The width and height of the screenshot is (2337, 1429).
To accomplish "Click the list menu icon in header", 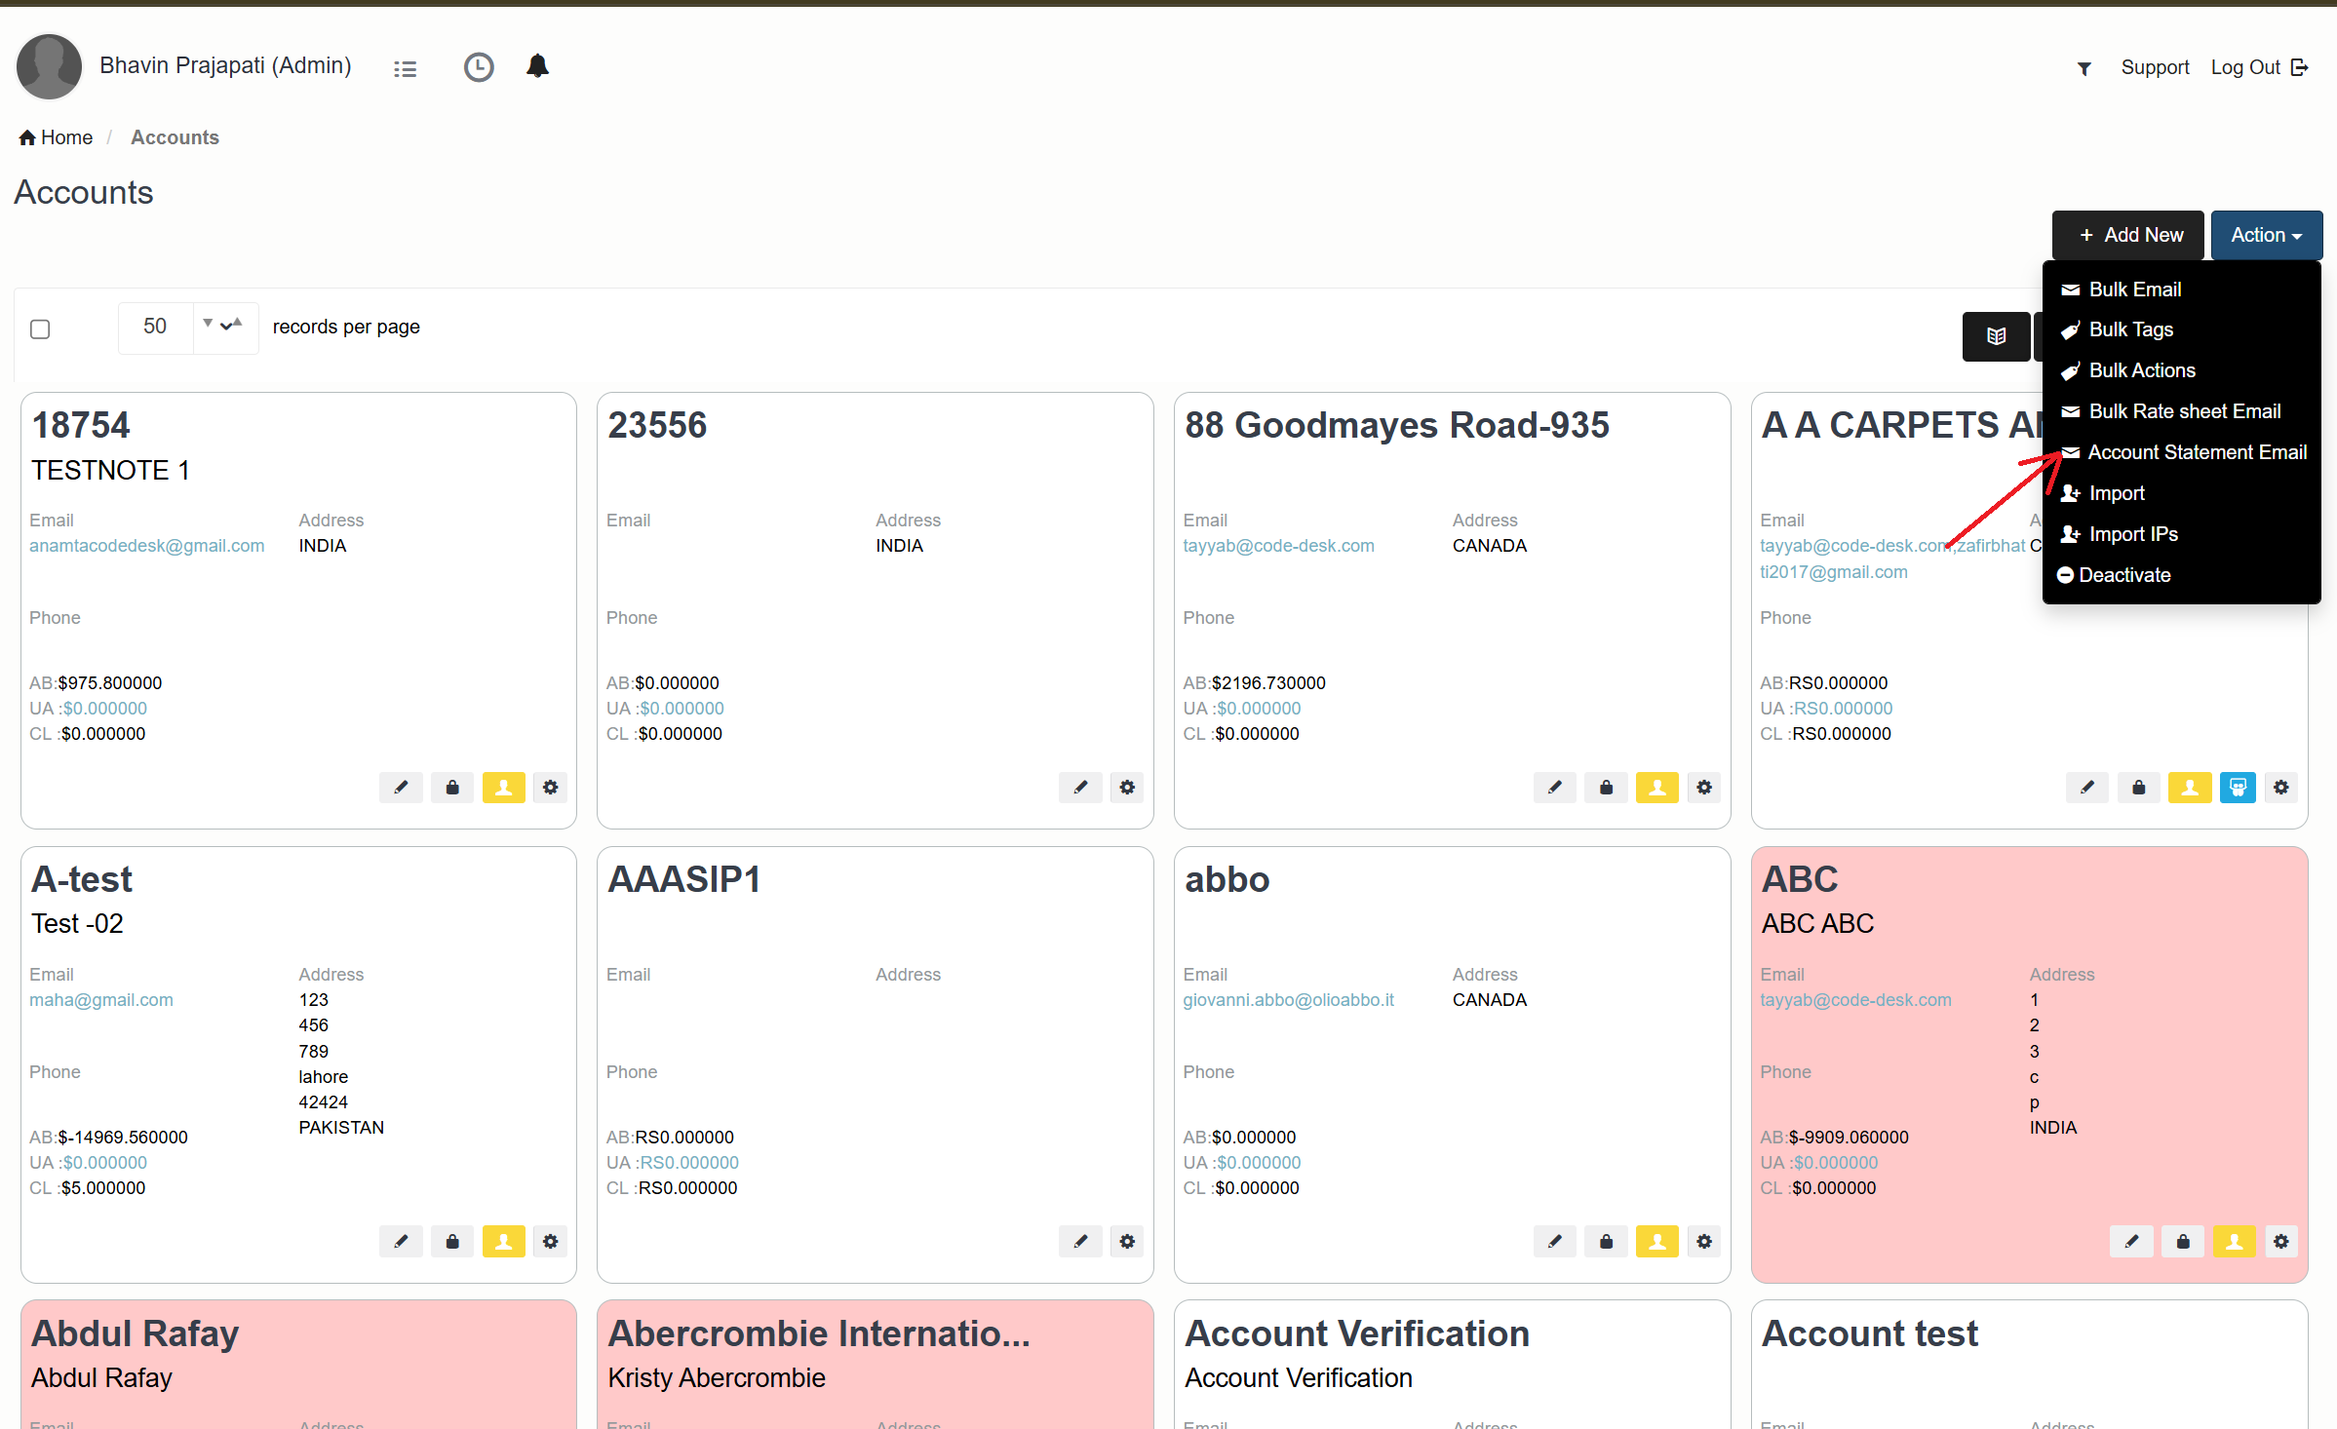I will click(x=406, y=68).
